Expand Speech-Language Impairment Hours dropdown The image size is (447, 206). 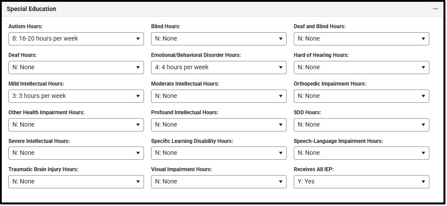(361, 153)
